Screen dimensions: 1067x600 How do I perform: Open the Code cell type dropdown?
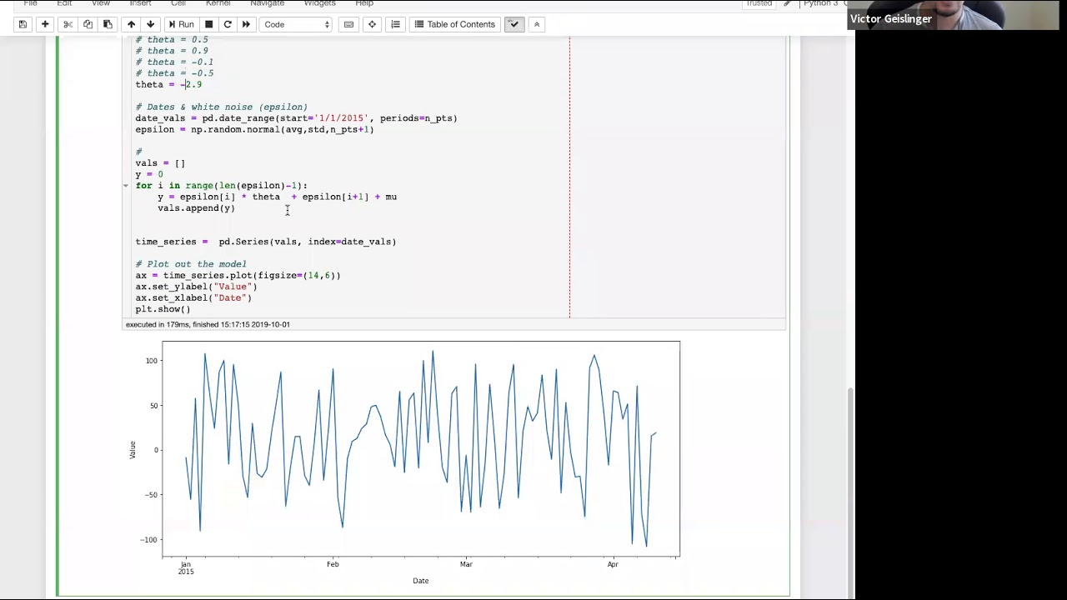click(297, 24)
